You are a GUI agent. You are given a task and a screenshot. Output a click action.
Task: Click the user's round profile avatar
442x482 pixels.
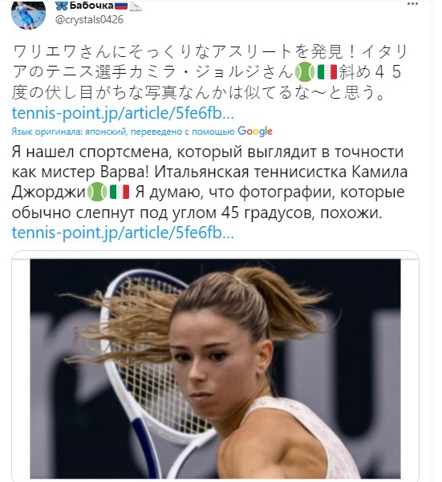pos(29,13)
